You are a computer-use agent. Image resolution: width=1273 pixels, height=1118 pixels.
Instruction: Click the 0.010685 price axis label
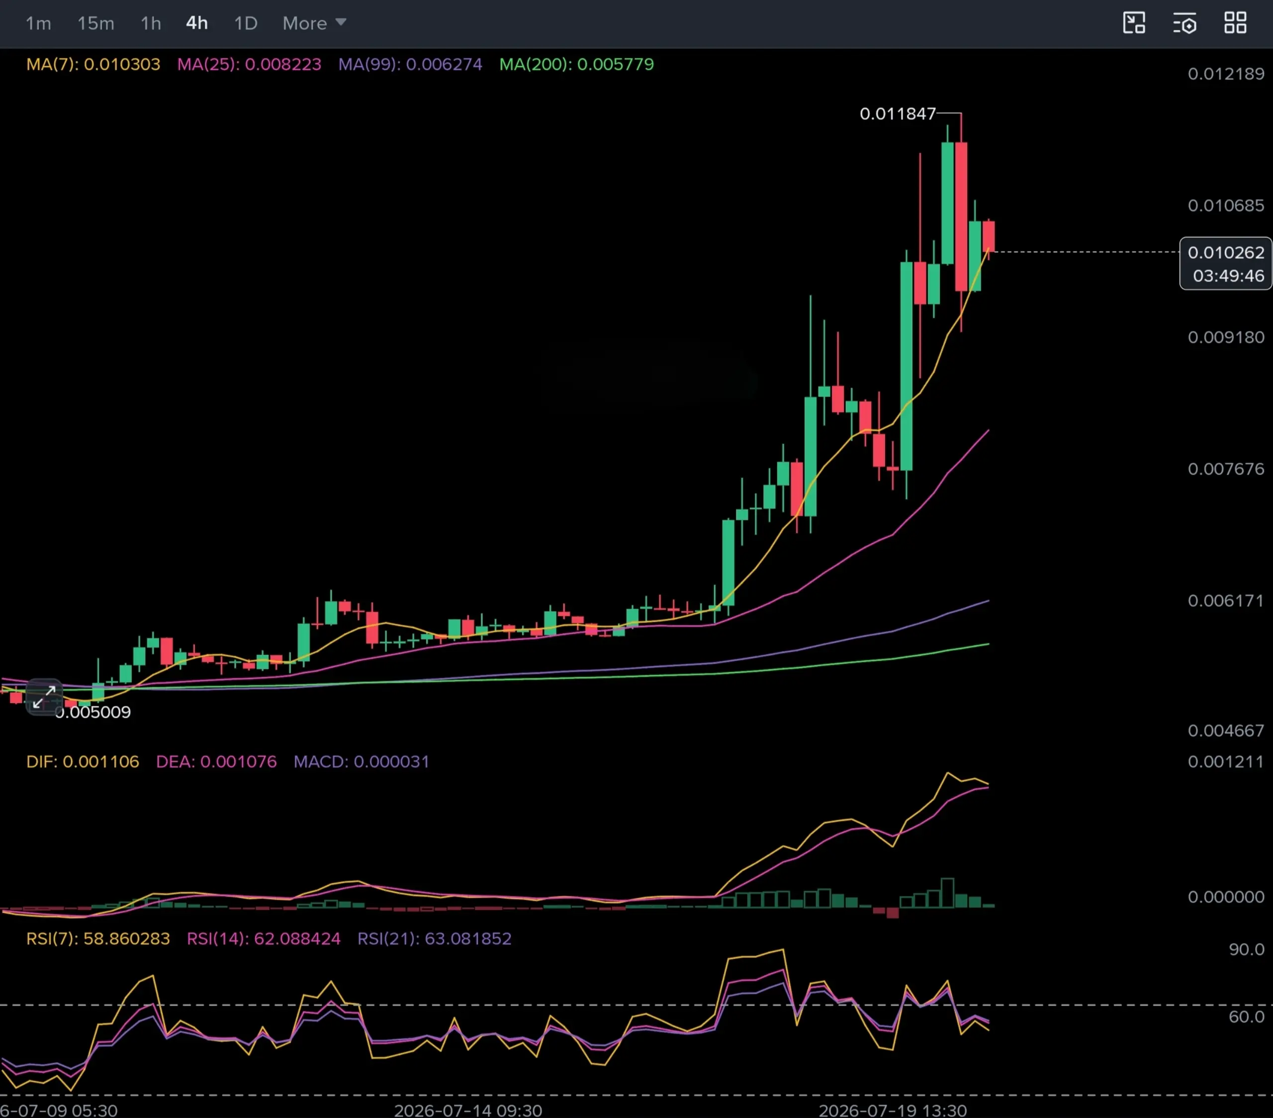1226,205
